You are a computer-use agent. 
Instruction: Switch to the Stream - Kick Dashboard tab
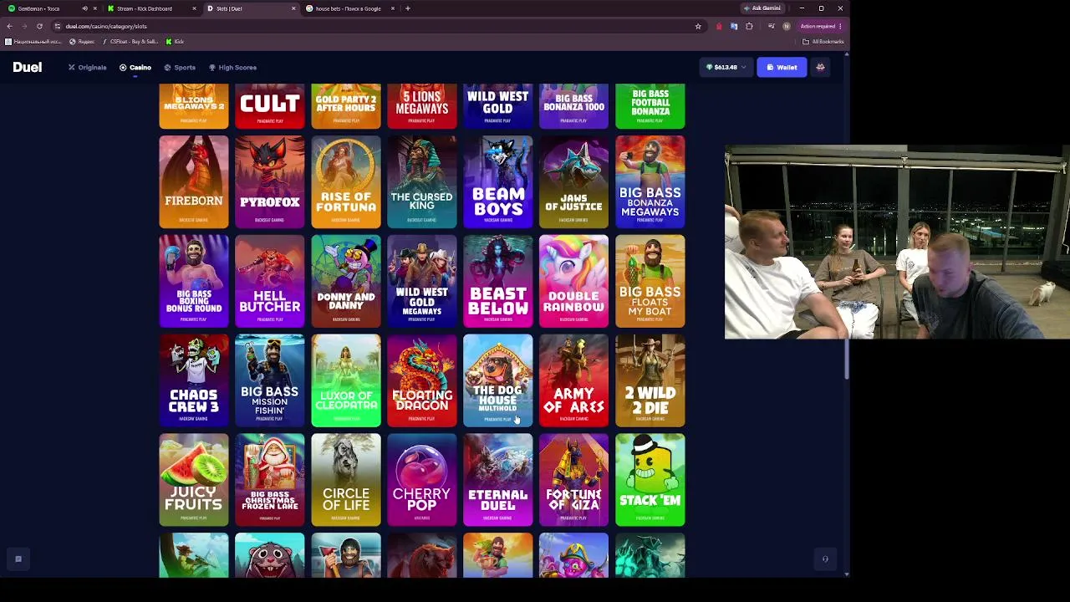click(x=150, y=8)
